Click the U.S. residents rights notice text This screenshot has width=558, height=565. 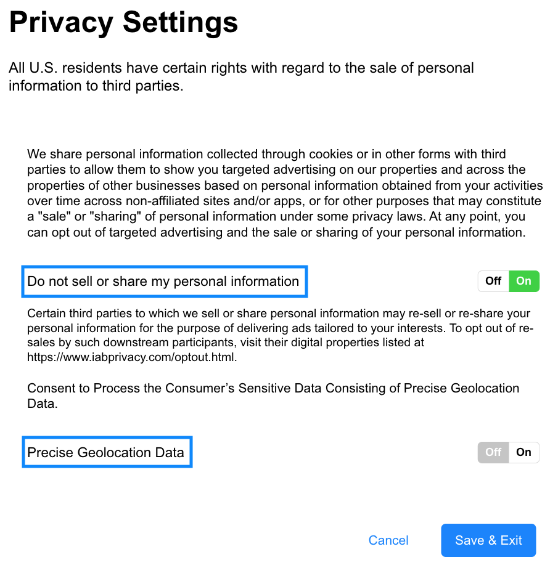[x=240, y=76]
